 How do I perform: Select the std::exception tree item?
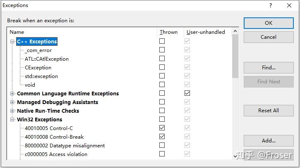tap(41, 76)
